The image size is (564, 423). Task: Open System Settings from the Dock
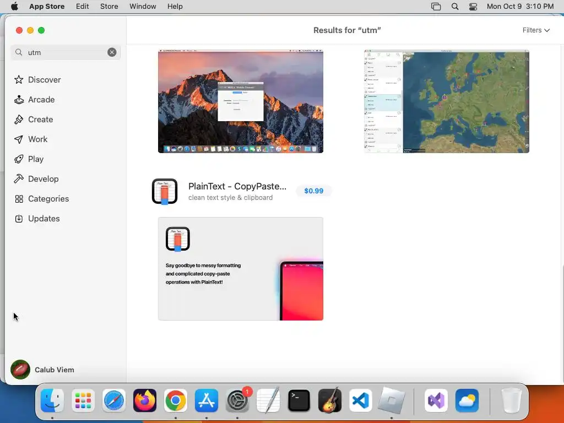[237, 400]
